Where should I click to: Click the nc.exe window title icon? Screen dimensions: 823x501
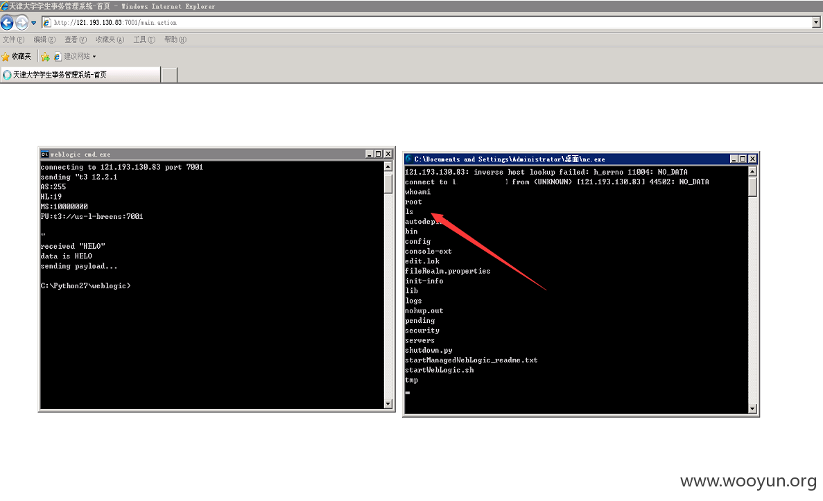[x=409, y=159]
